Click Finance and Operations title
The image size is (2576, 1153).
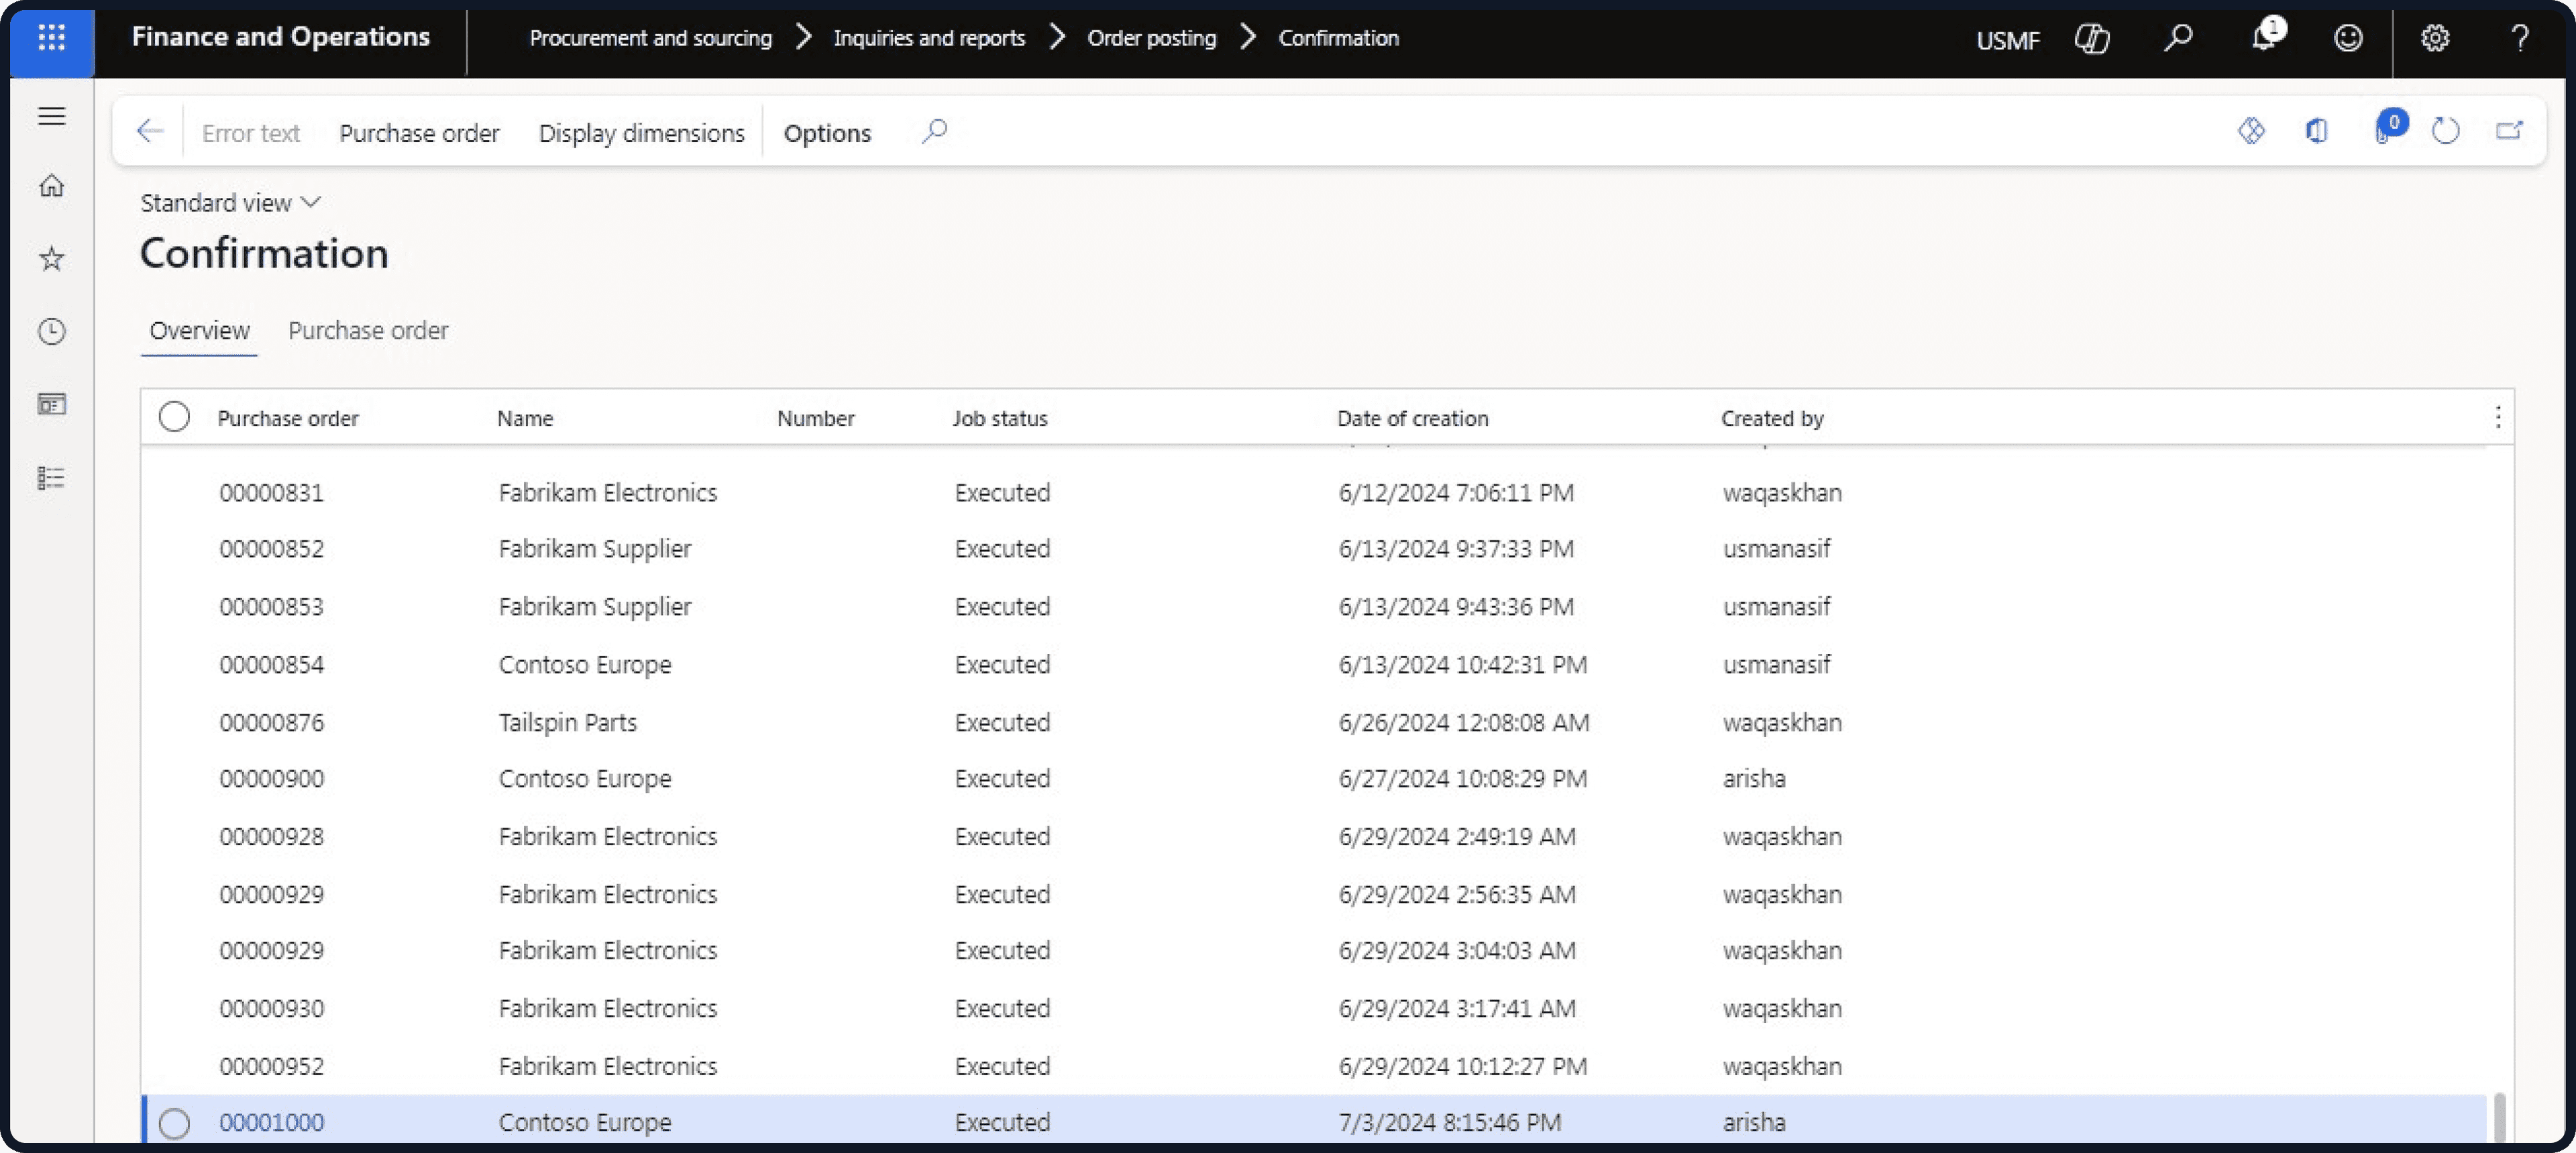coord(280,37)
